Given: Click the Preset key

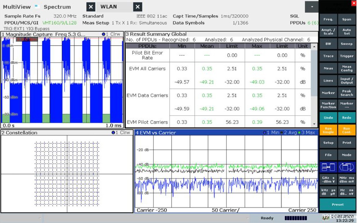Looking at the screenshot, I should coord(337,204).
